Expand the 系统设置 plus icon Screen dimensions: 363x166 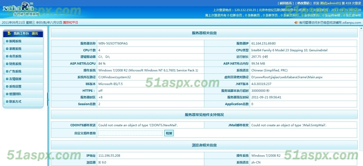point(7,86)
